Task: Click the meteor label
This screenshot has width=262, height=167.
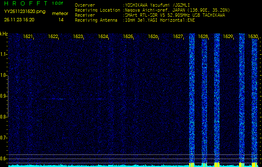Action: [60, 13]
